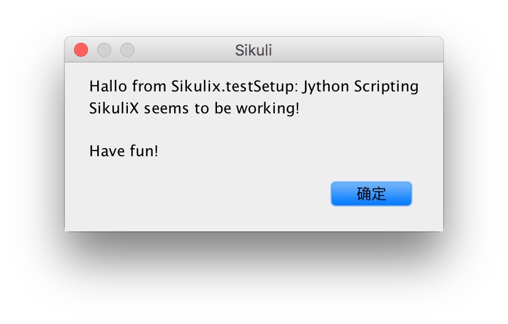Click the gray minimize window button
508x324 pixels.
click(104, 50)
